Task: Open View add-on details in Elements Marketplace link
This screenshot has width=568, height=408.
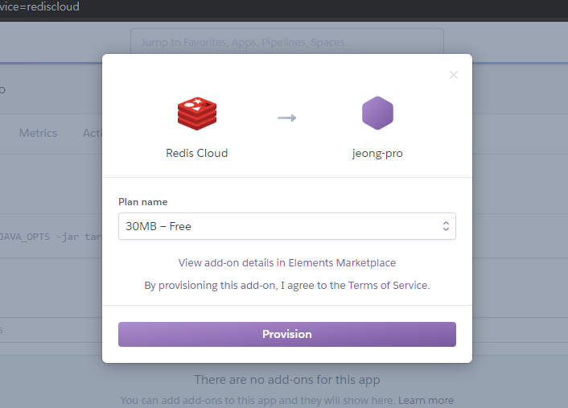Action: tap(287, 262)
